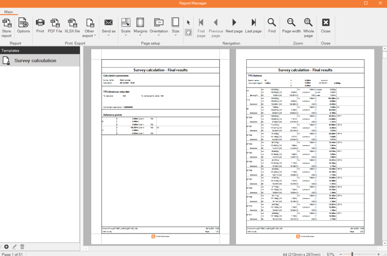Click the Print button
387x256 pixels.
[x=40, y=26]
